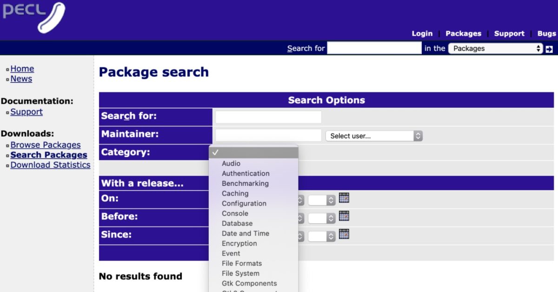Select the File System category option
Viewport: 558px width, 292px height.
click(x=240, y=273)
